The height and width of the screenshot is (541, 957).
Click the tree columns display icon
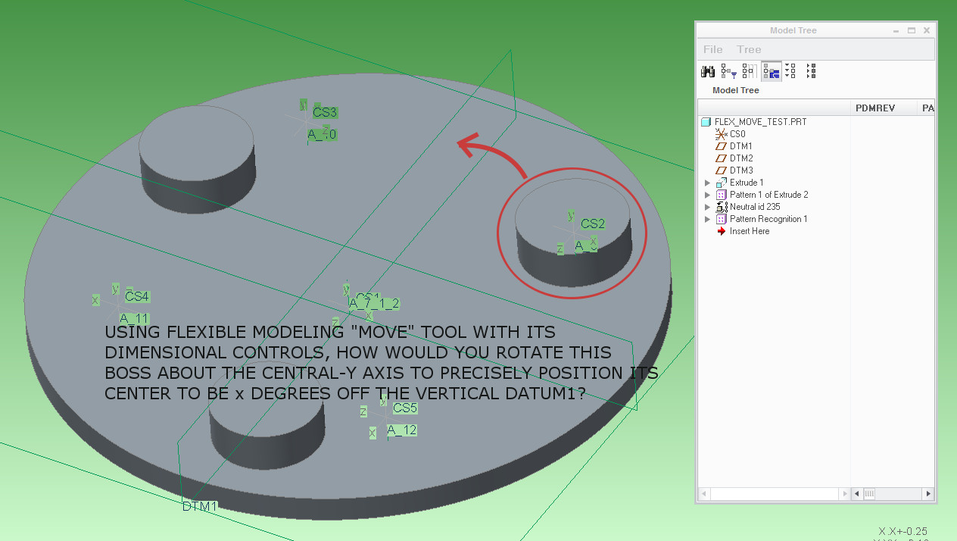[x=749, y=71]
